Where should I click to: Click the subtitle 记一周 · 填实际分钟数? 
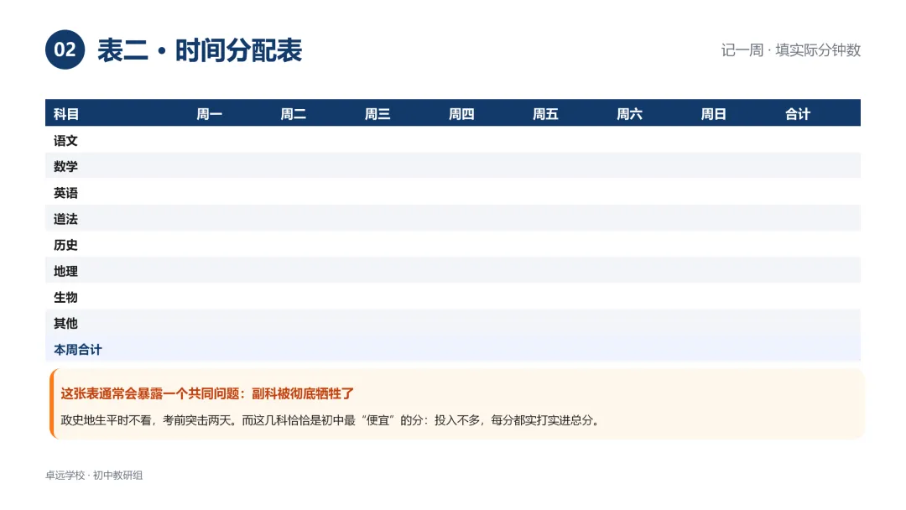[x=790, y=50]
